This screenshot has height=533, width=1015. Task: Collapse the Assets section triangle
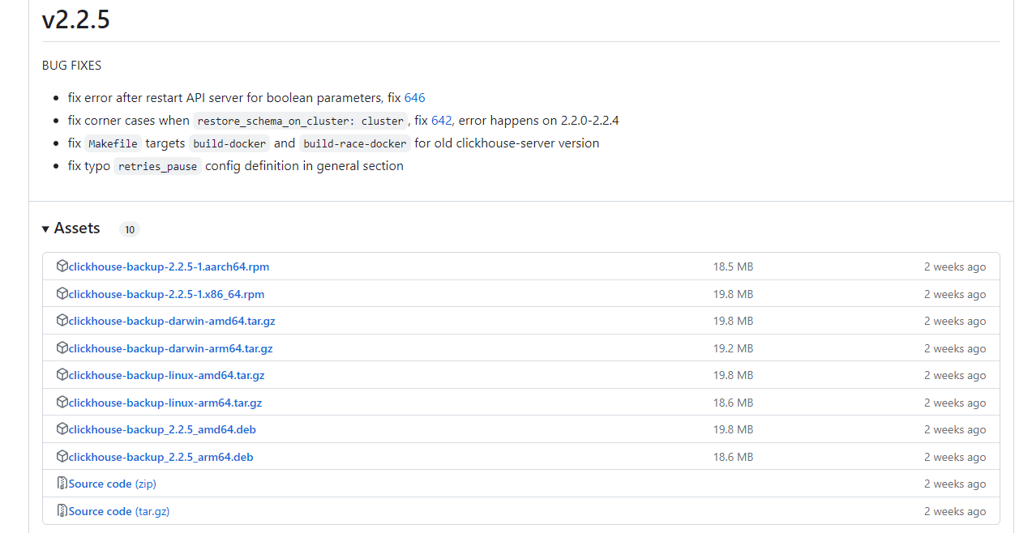pyautogui.click(x=46, y=229)
